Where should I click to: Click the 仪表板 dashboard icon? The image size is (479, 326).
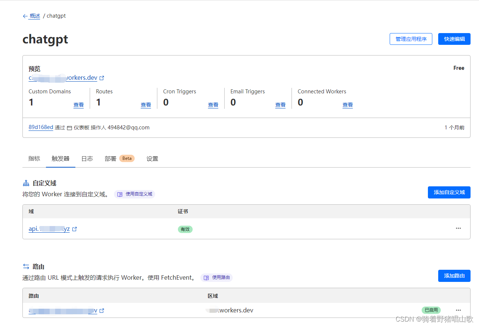point(69,128)
